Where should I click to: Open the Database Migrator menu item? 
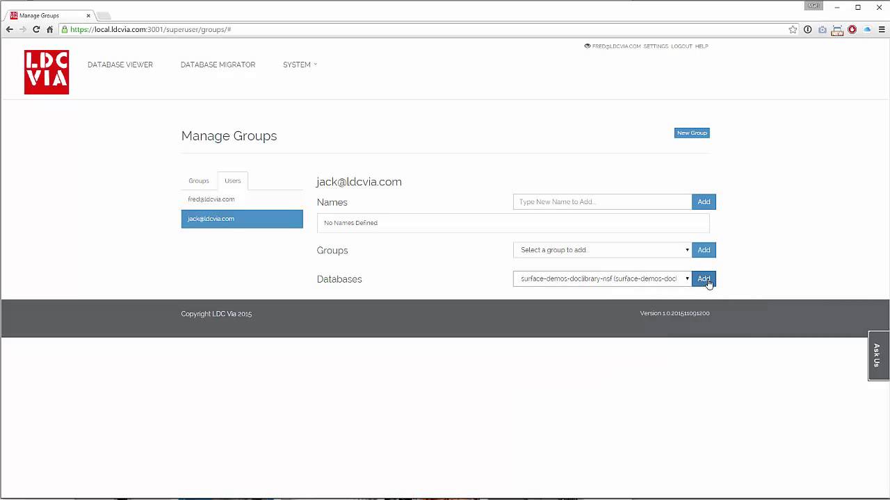(x=218, y=65)
